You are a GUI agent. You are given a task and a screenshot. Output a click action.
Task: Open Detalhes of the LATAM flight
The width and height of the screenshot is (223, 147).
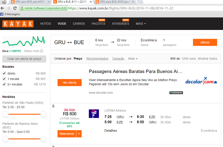tap(111, 131)
